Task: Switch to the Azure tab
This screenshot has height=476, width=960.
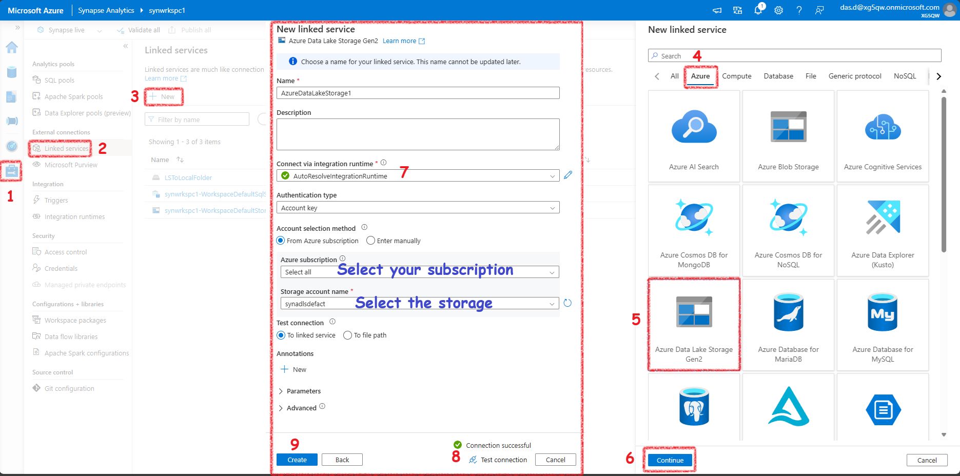Action: coord(700,76)
